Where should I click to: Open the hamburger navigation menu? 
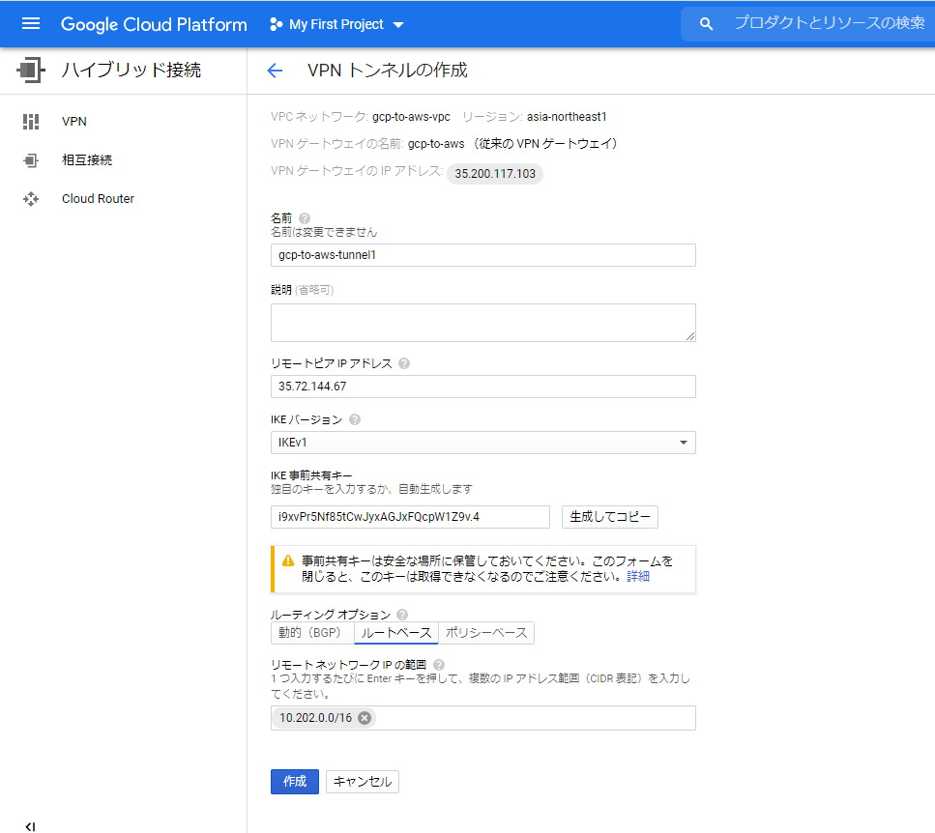click(x=30, y=24)
